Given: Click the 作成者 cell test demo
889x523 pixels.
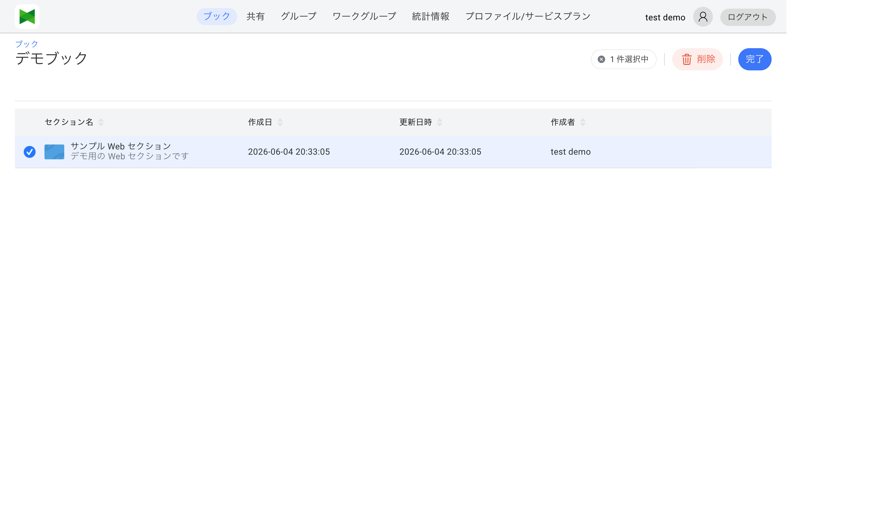Looking at the screenshot, I should pyautogui.click(x=571, y=152).
